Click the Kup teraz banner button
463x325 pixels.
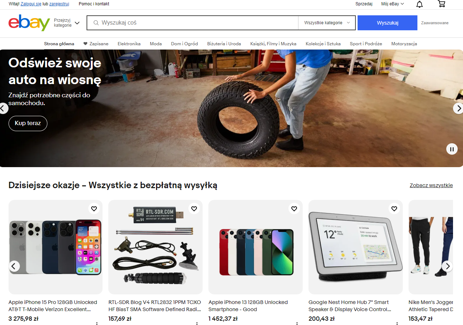(28, 123)
